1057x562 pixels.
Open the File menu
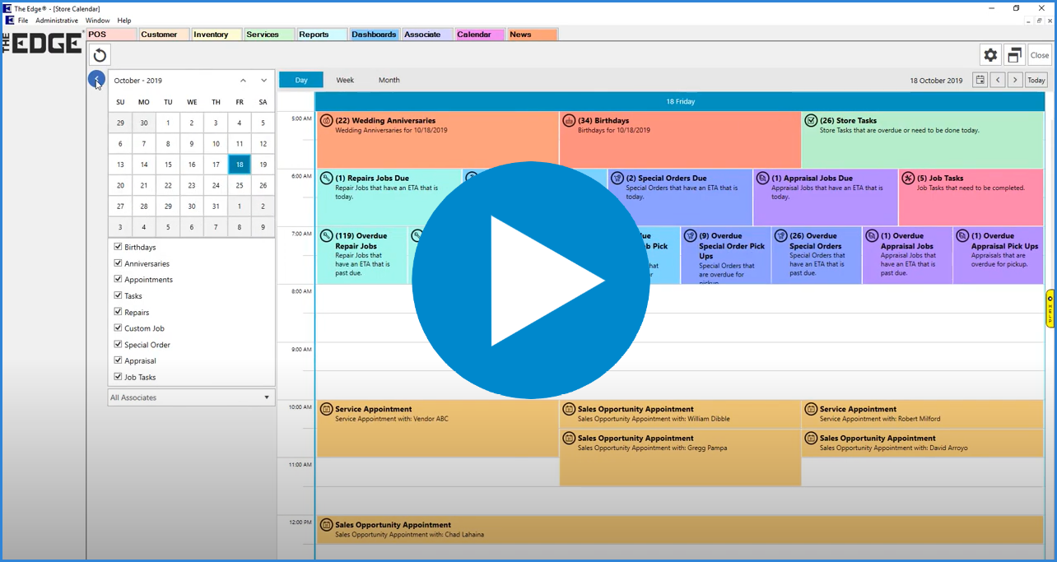(x=22, y=21)
